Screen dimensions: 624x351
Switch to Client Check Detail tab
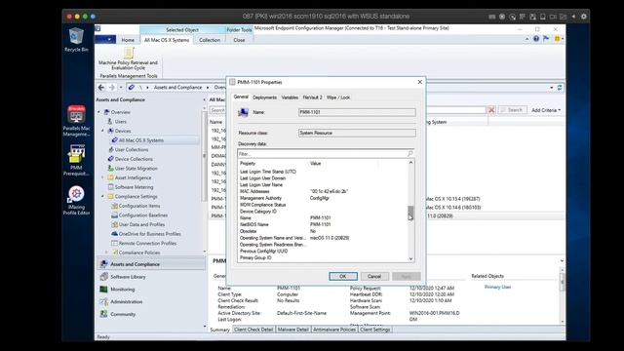253,330
